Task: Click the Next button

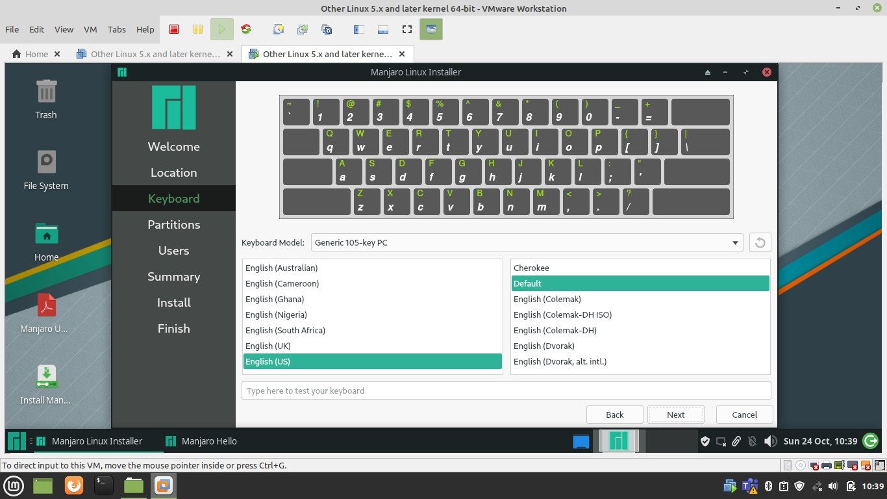Action: (x=676, y=415)
